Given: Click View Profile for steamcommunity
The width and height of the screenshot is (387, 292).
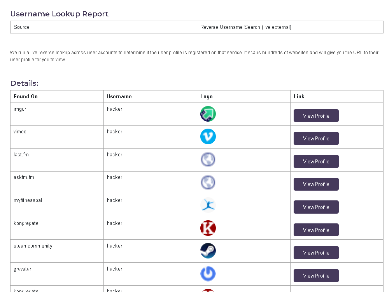Looking at the screenshot, I should [316, 252].
